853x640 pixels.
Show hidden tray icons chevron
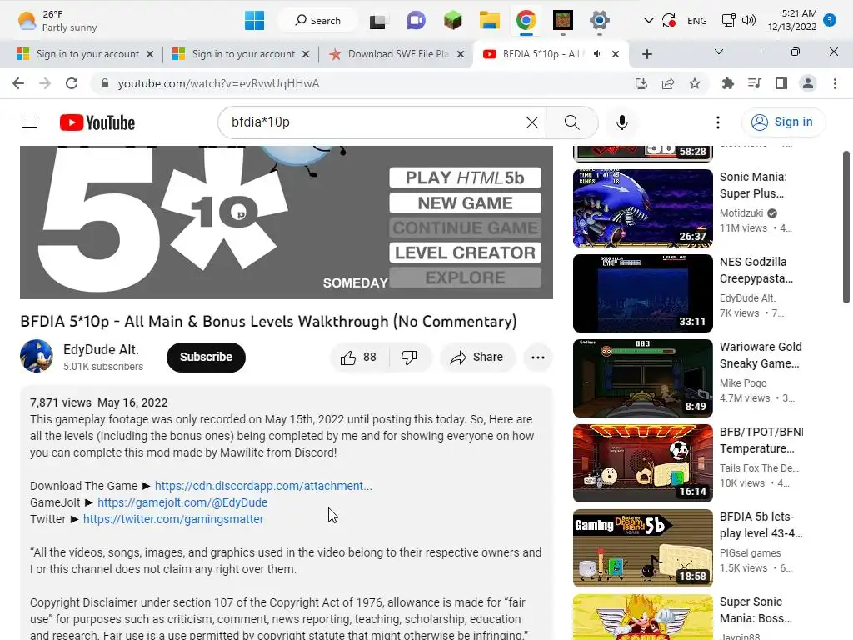tap(648, 21)
